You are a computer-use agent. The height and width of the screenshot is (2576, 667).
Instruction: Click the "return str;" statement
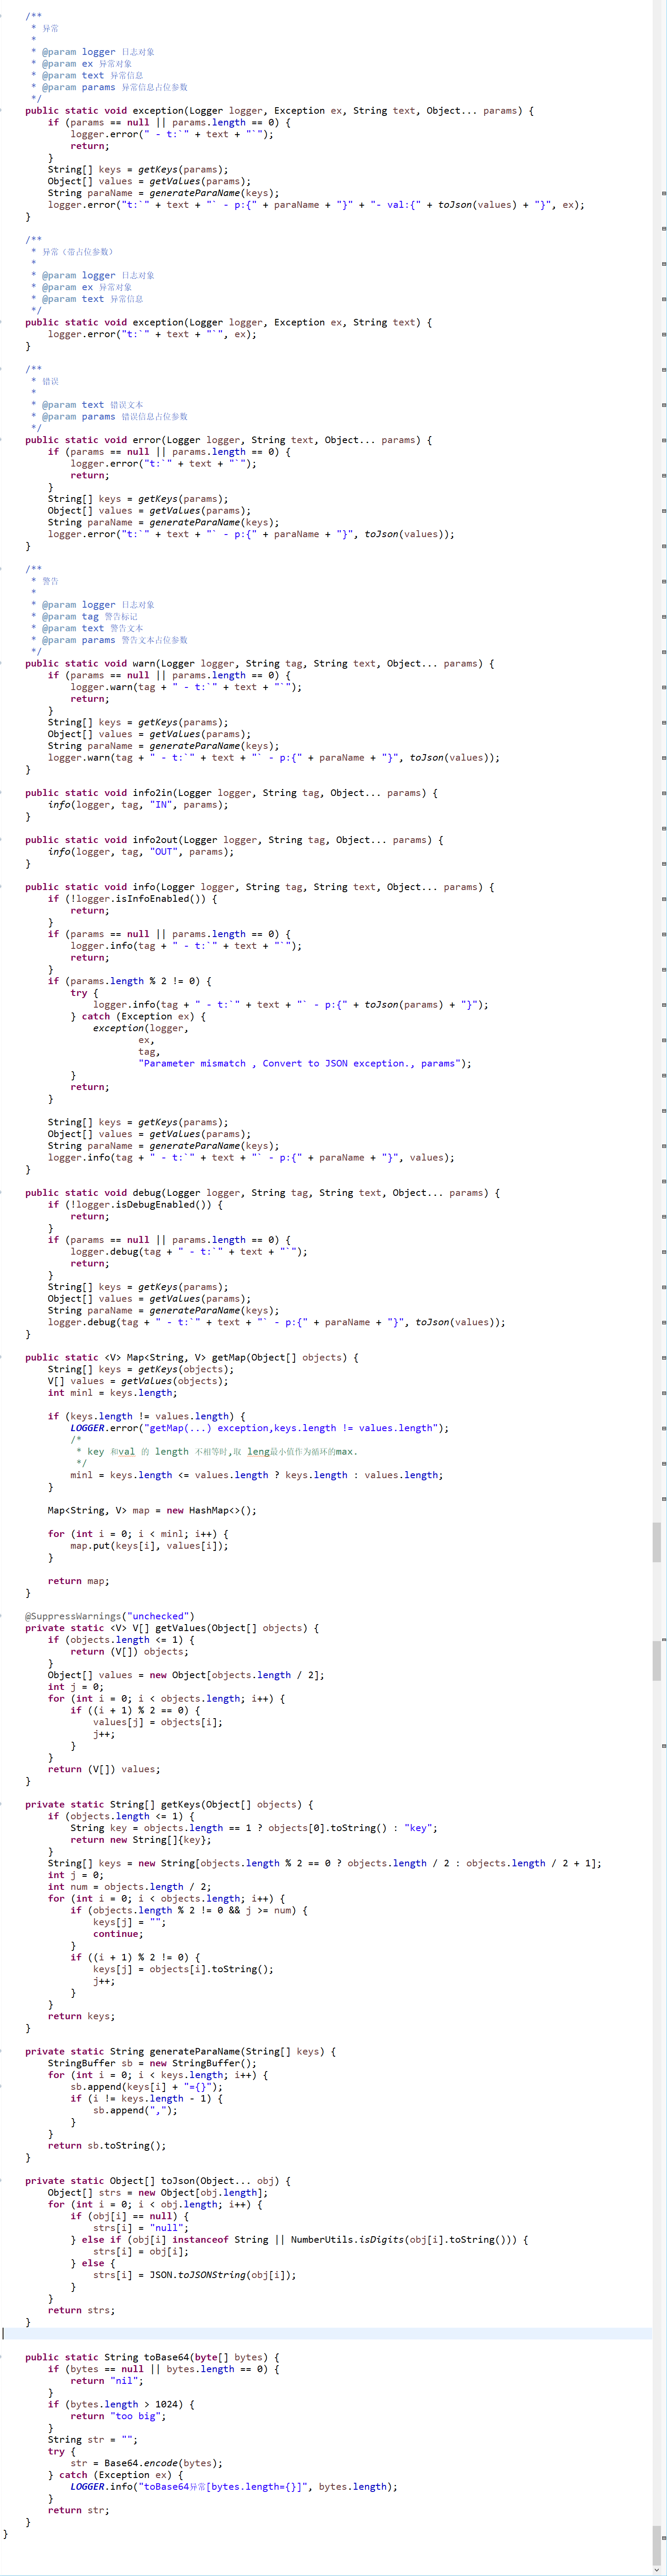[x=79, y=2510]
